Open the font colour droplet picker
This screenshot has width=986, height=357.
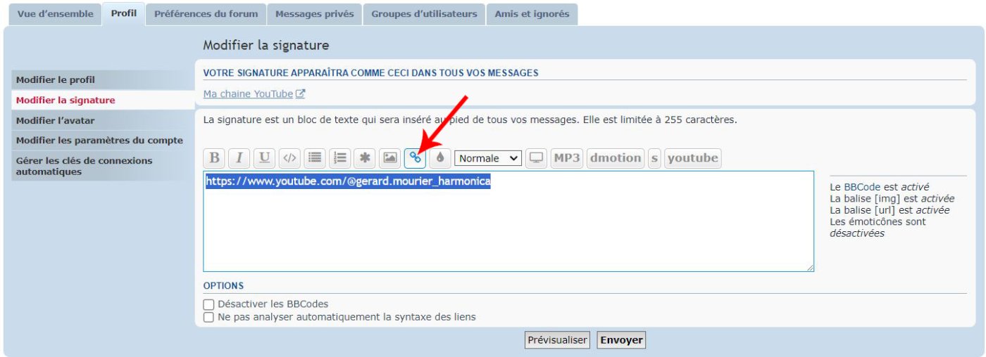[x=439, y=158]
